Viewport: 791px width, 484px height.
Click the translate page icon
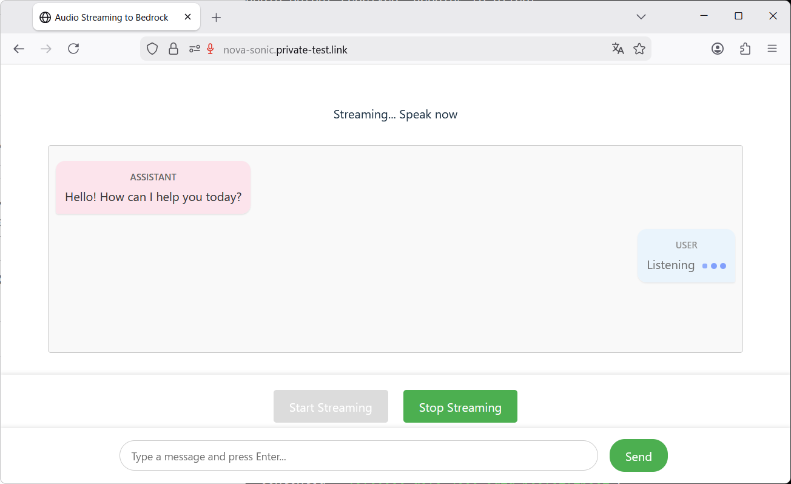618,49
